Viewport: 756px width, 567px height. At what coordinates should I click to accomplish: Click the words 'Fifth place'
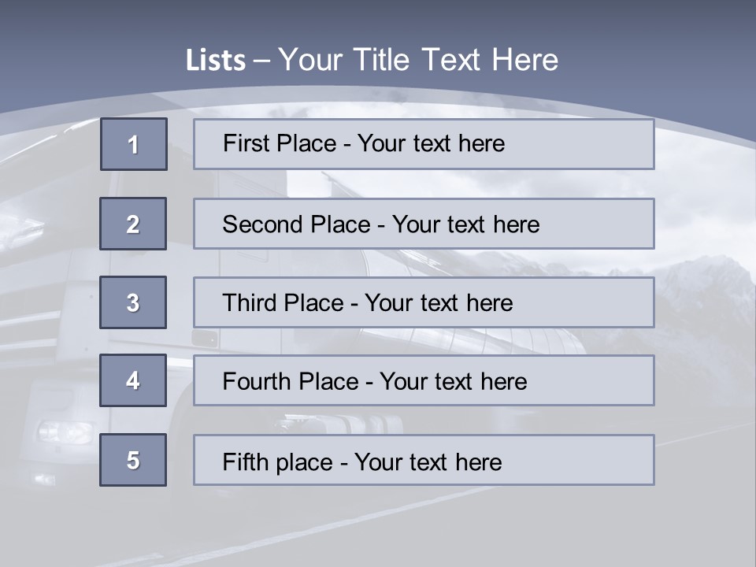tap(278, 462)
